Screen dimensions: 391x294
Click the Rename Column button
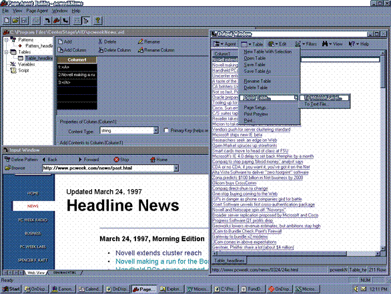click(156, 50)
